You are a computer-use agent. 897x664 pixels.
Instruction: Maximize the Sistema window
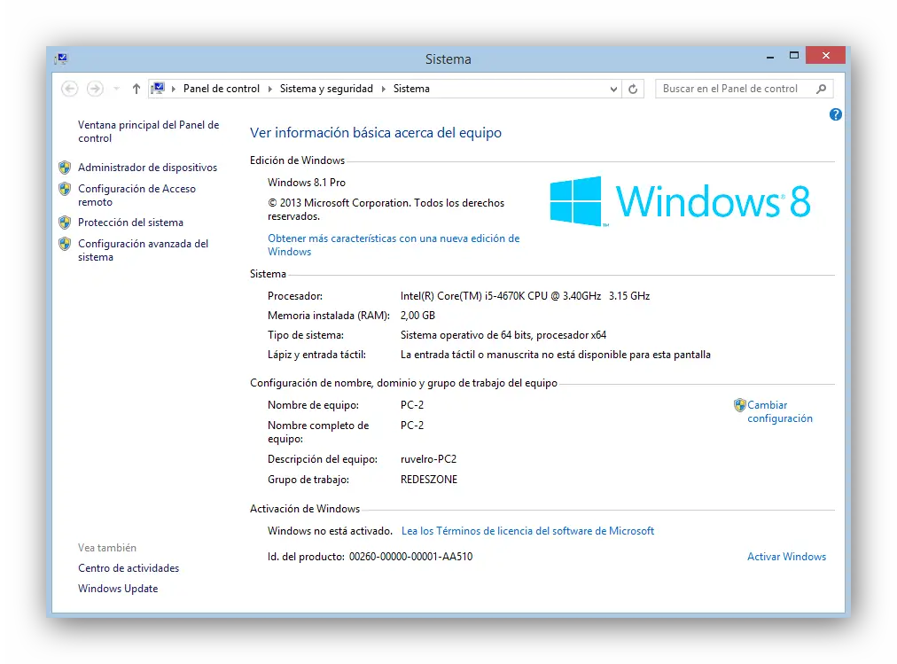(794, 56)
